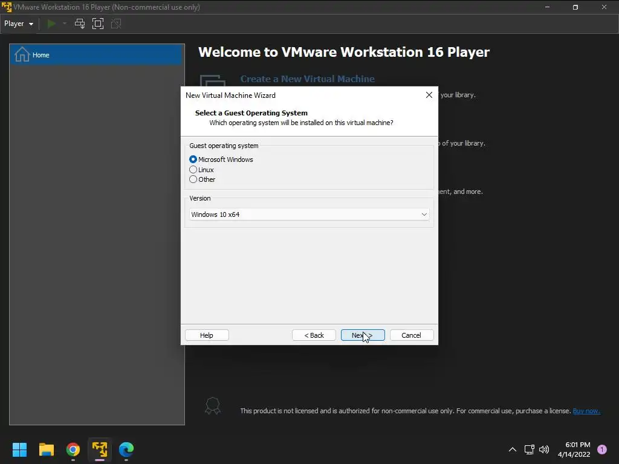Image resolution: width=619 pixels, height=464 pixels.
Task: Close the New Virtual Machine Wizard dialog
Action: [x=429, y=95]
